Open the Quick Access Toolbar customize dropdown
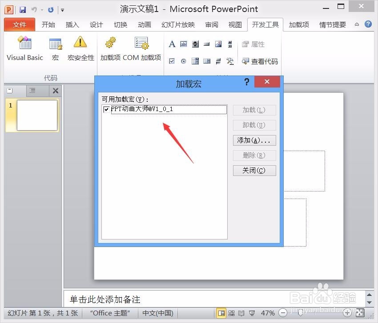This screenshot has width=378, height=323. (x=62, y=9)
